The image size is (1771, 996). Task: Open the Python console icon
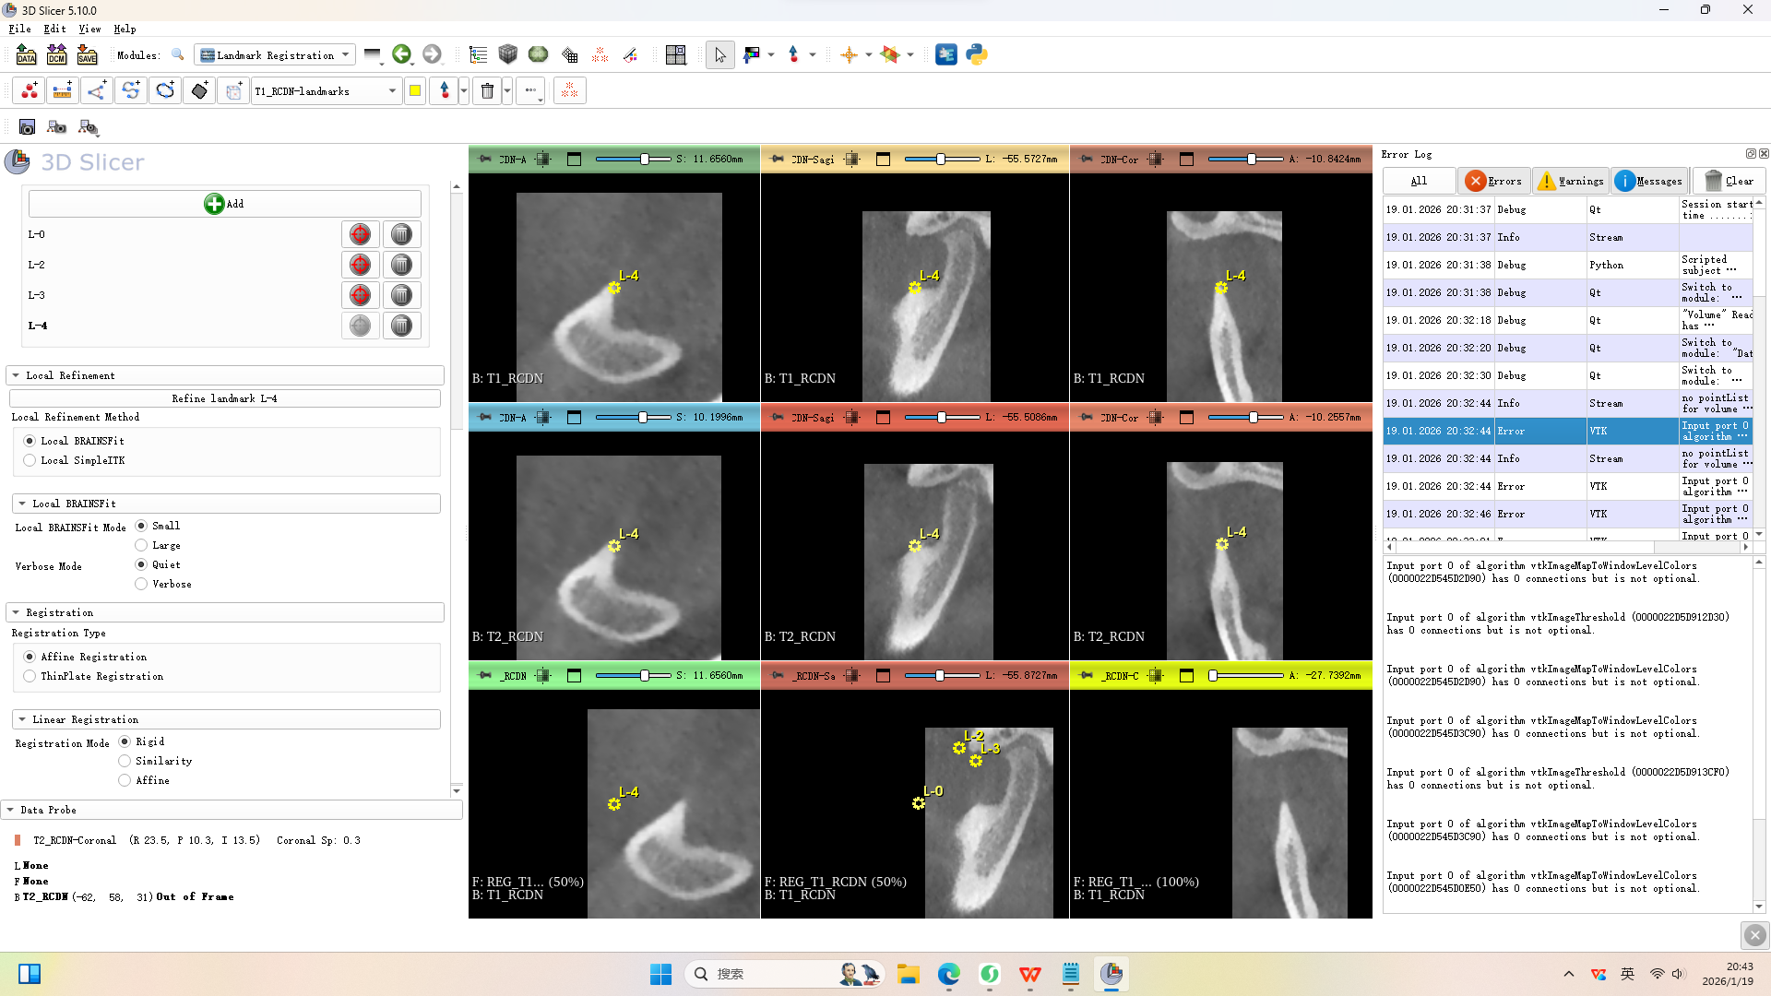pyautogui.click(x=977, y=55)
